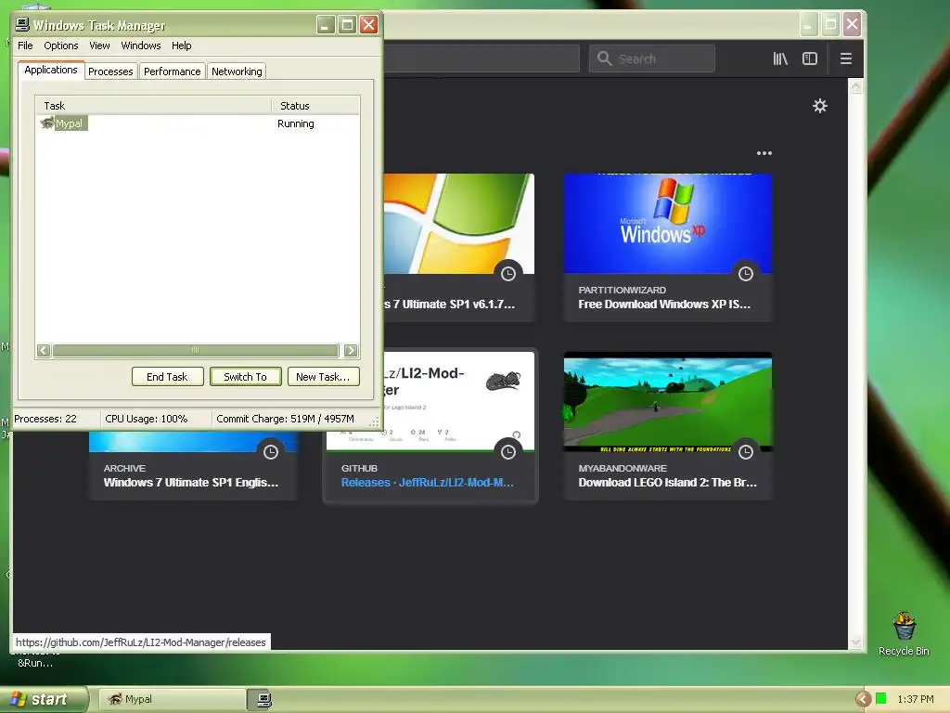Open Download LEGO Island 2 tile title
The height and width of the screenshot is (713, 950).
click(x=667, y=483)
